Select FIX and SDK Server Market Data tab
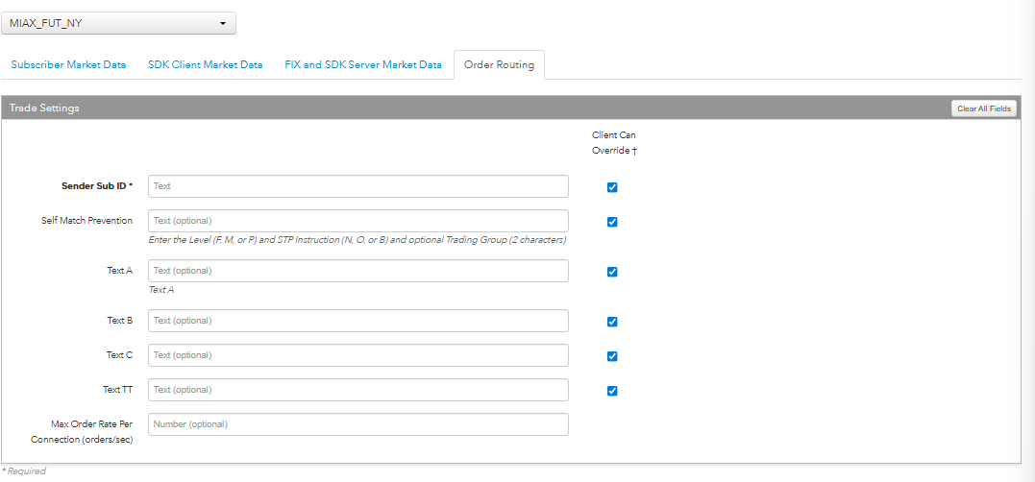 point(363,65)
